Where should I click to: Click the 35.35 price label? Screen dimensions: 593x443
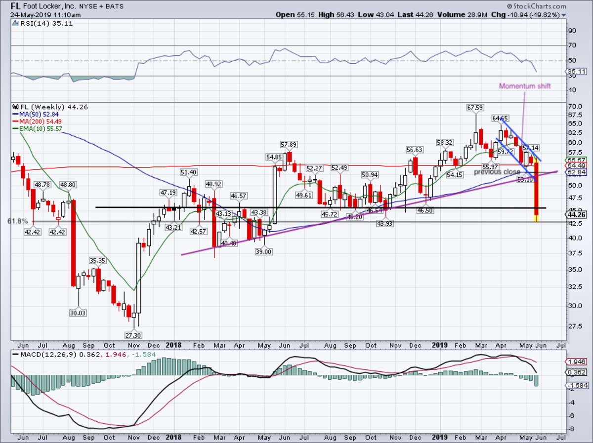(97, 260)
